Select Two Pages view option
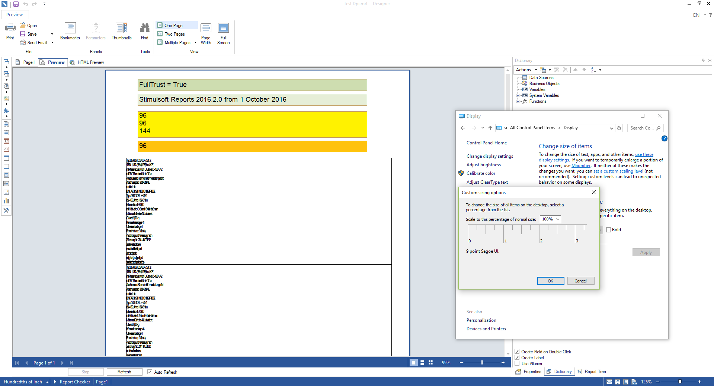The height and width of the screenshot is (386, 714). click(x=171, y=34)
